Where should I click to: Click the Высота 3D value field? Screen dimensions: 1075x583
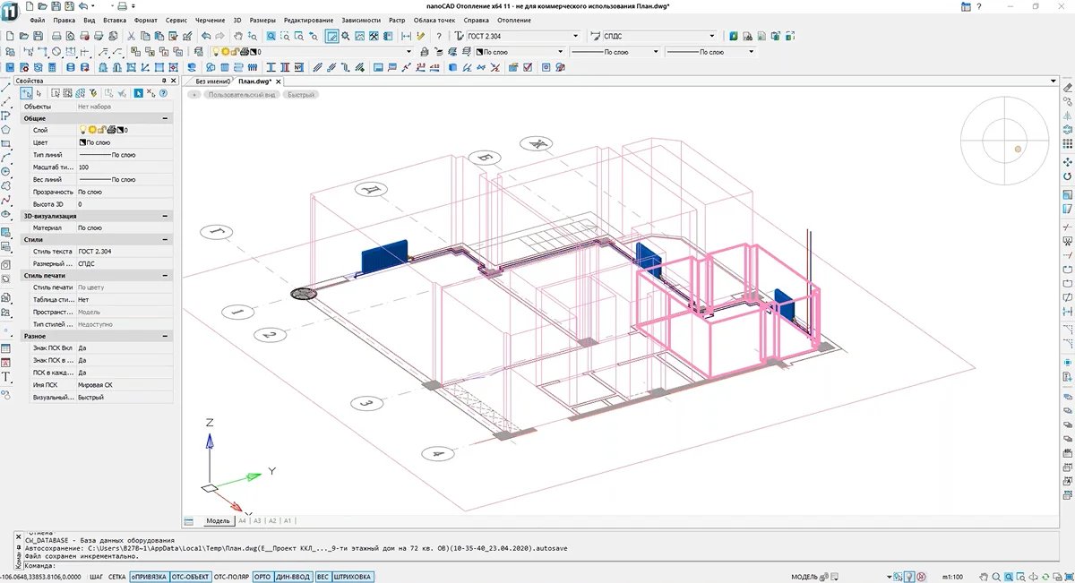124,204
